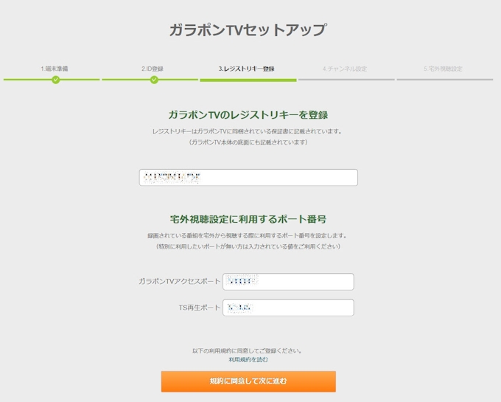
Task: Open the 利用規約を読む link
Action: pos(248,360)
